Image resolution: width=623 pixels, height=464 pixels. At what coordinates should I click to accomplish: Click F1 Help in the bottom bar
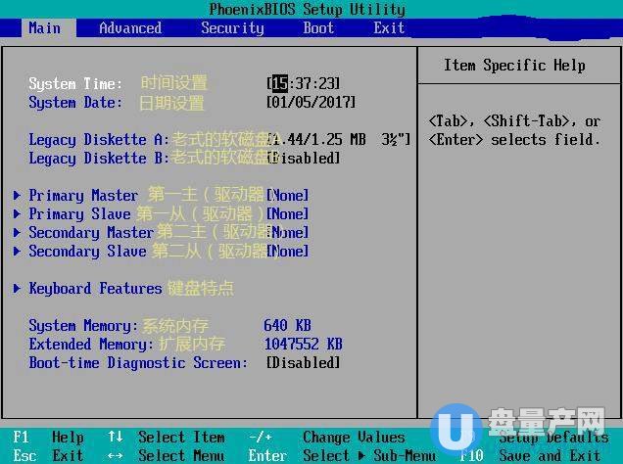[x=47, y=437]
